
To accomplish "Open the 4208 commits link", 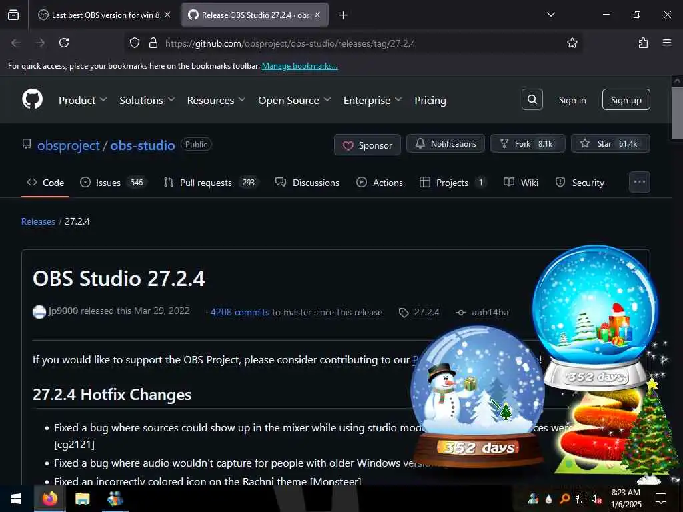I will pyautogui.click(x=240, y=312).
